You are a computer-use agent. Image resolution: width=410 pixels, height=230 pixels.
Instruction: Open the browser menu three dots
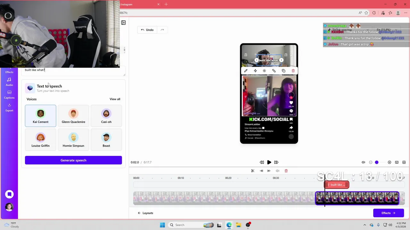(406, 13)
